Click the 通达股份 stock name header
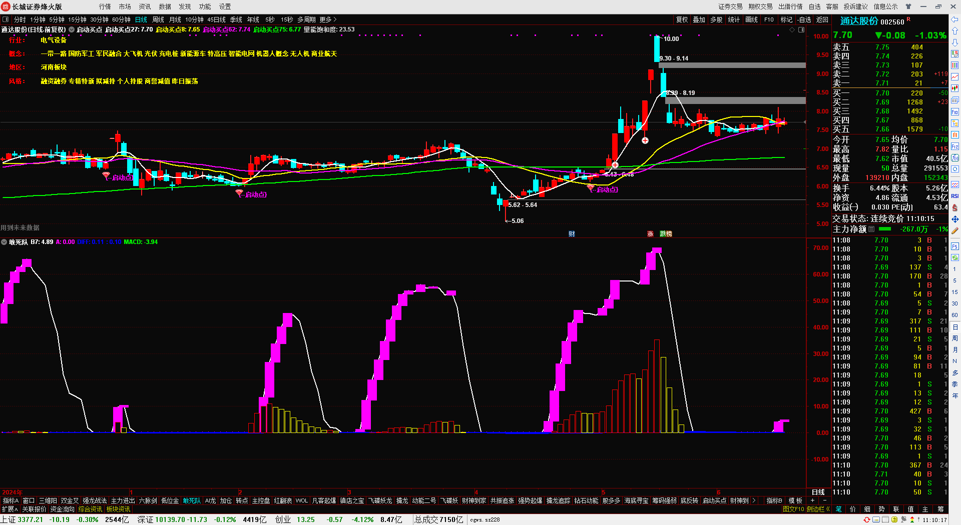961x525 pixels. point(859,21)
